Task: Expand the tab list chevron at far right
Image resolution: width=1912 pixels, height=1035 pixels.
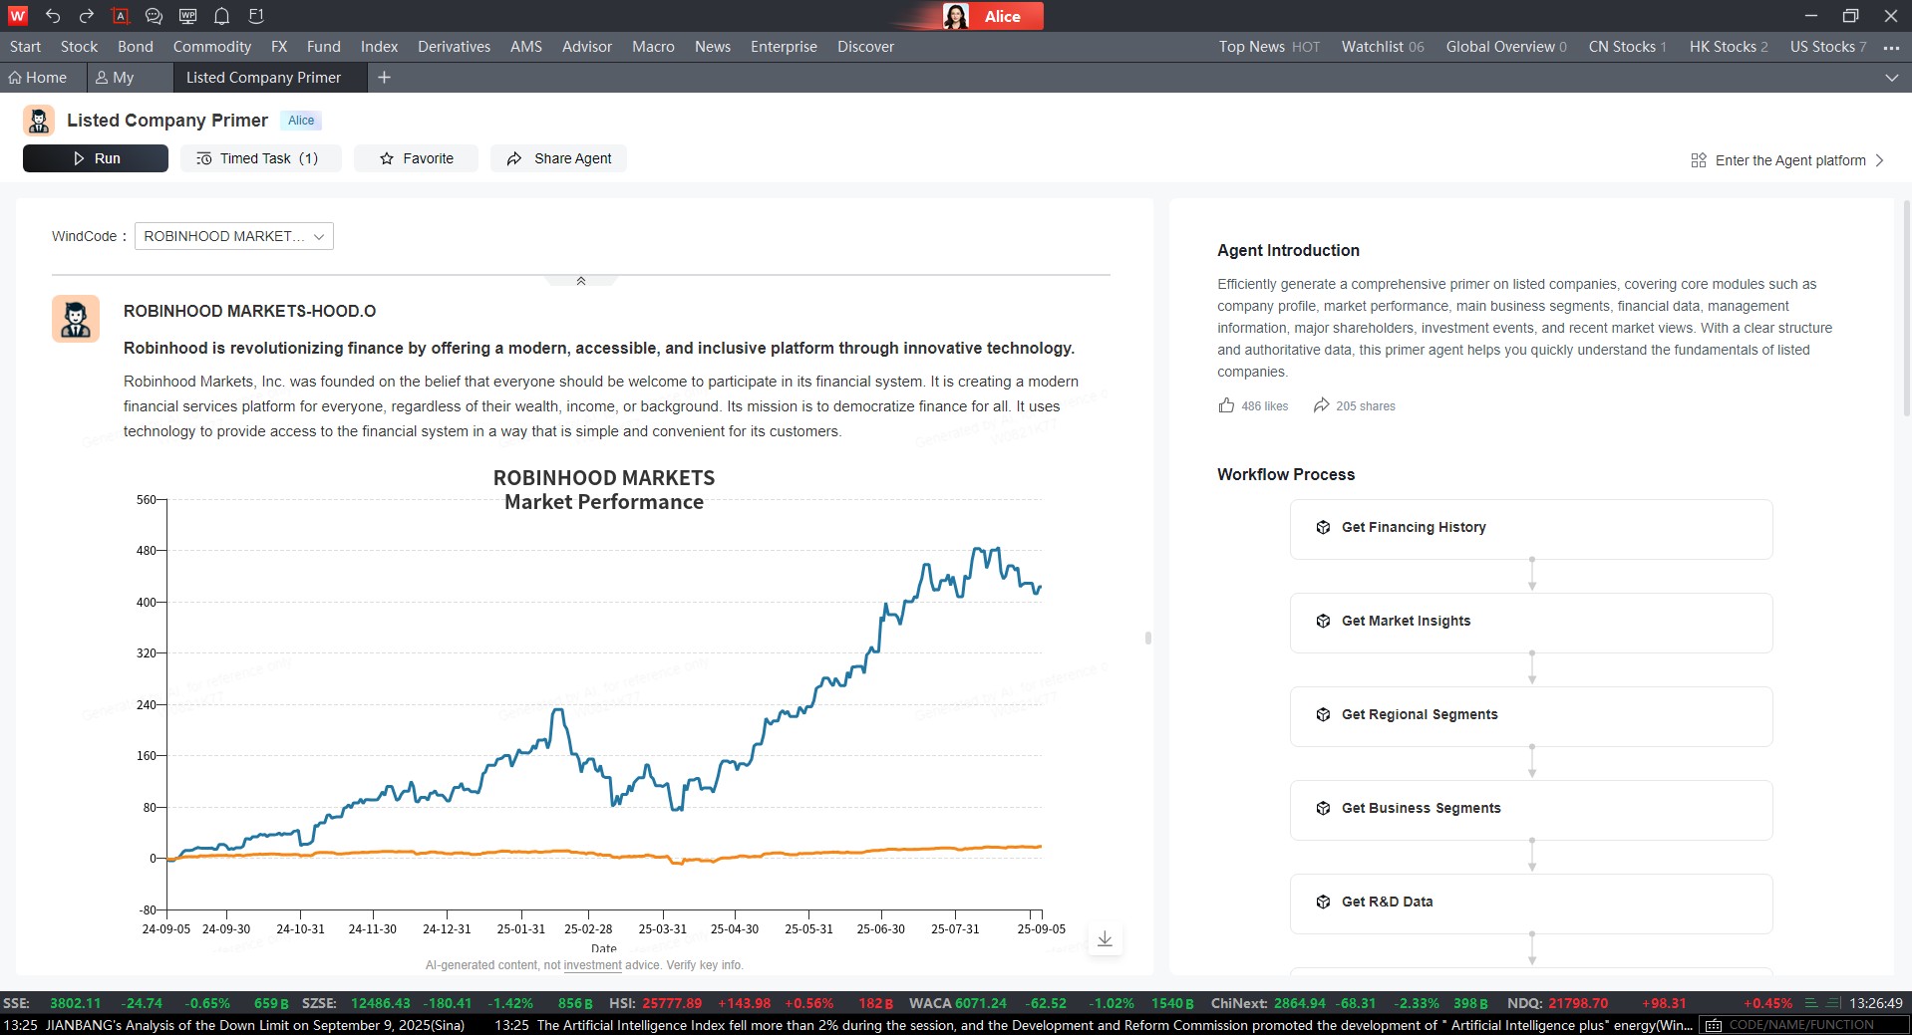Action: (x=1891, y=78)
